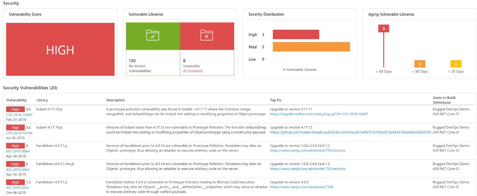Click the Library column header
The width and height of the screenshot is (477, 196).
(x=42, y=100)
